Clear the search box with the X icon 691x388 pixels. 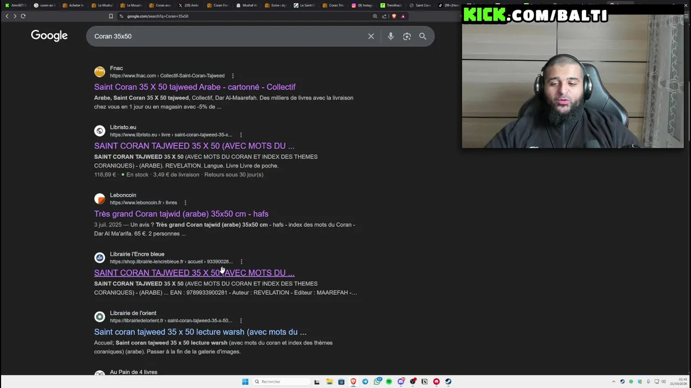(371, 36)
